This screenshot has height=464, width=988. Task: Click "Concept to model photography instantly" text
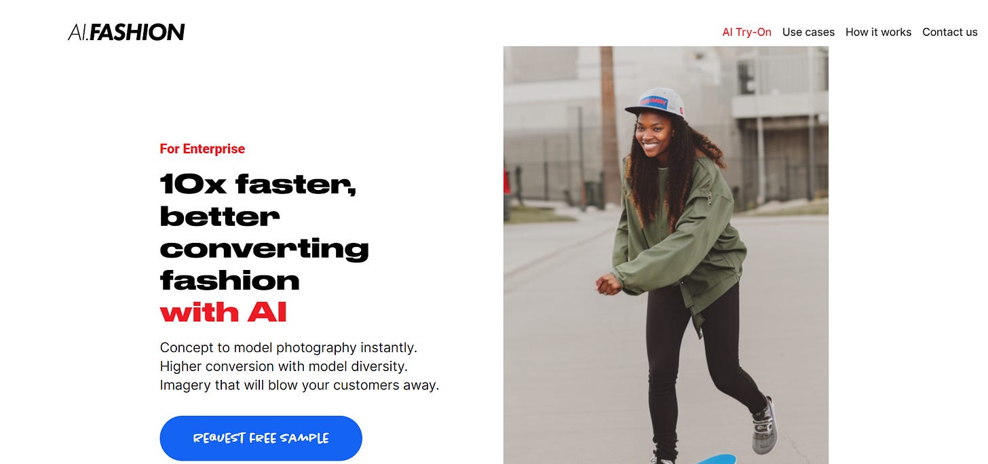click(x=288, y=347)
